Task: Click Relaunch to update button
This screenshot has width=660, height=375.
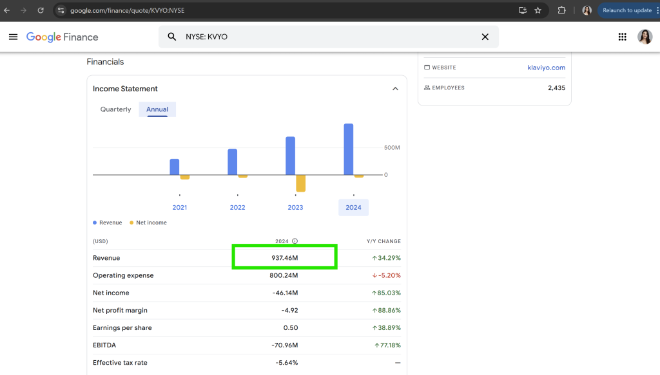Action: tap(626, 10)
